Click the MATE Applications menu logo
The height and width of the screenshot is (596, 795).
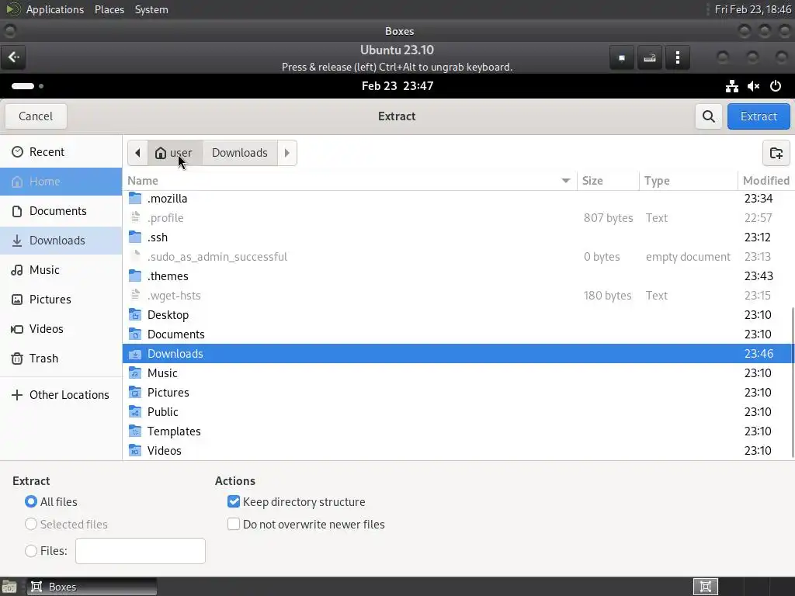point(12,9)
